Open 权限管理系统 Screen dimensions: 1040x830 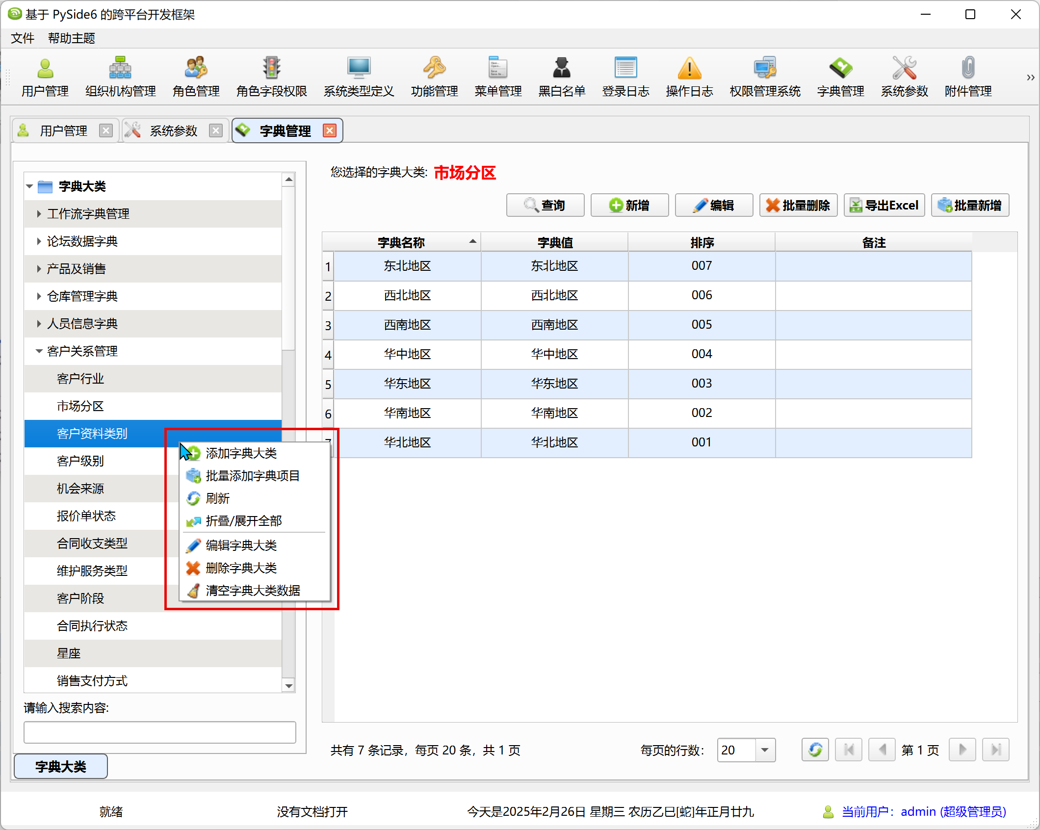pyautogui.click(x=764, y=76)
